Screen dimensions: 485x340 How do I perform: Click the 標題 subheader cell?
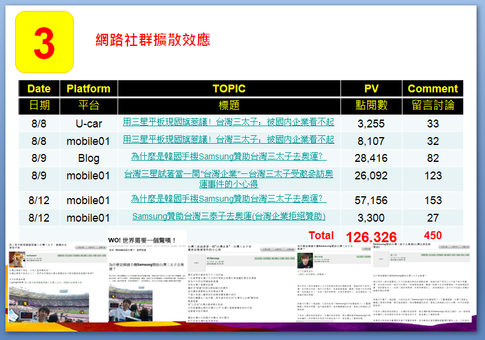click(229, 106)
